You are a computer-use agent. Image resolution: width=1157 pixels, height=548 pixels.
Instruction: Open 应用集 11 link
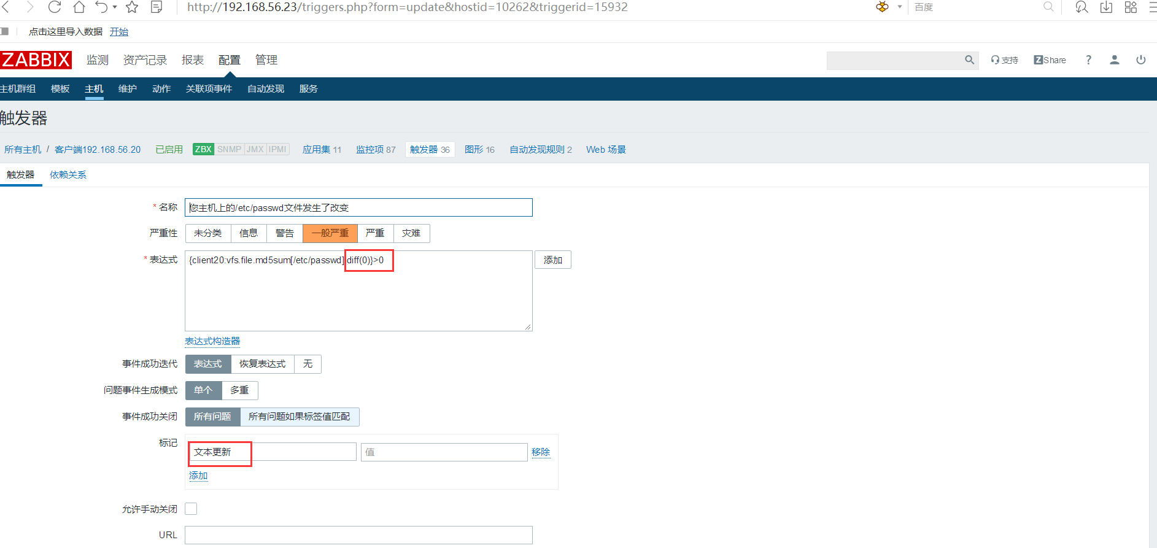[x=322, y=150]
